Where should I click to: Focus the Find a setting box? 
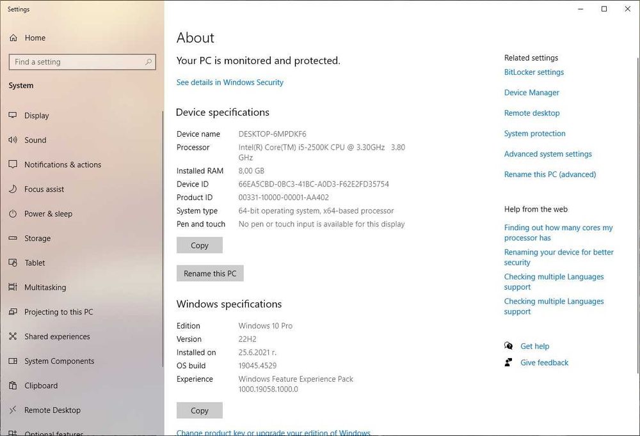point(82,62)
